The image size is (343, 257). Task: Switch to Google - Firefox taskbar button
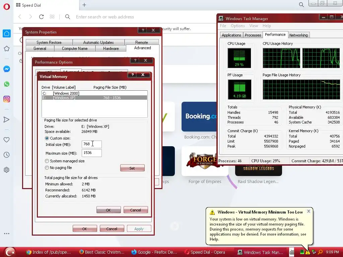tap(154, 252)
